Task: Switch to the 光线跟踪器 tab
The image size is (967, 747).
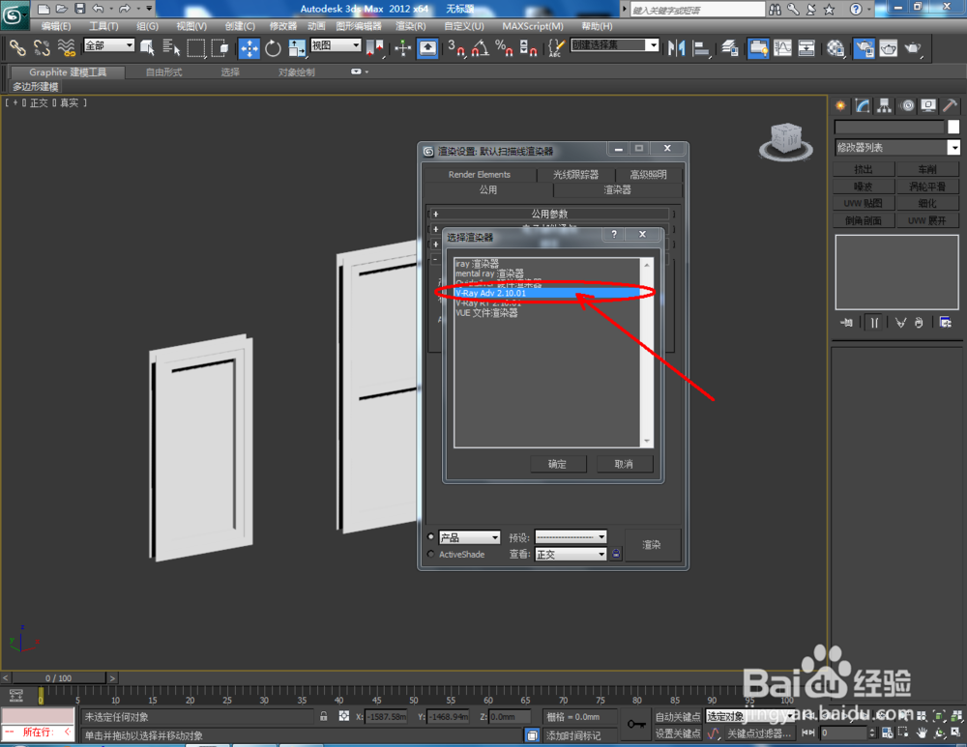Action: coord(575,174)
